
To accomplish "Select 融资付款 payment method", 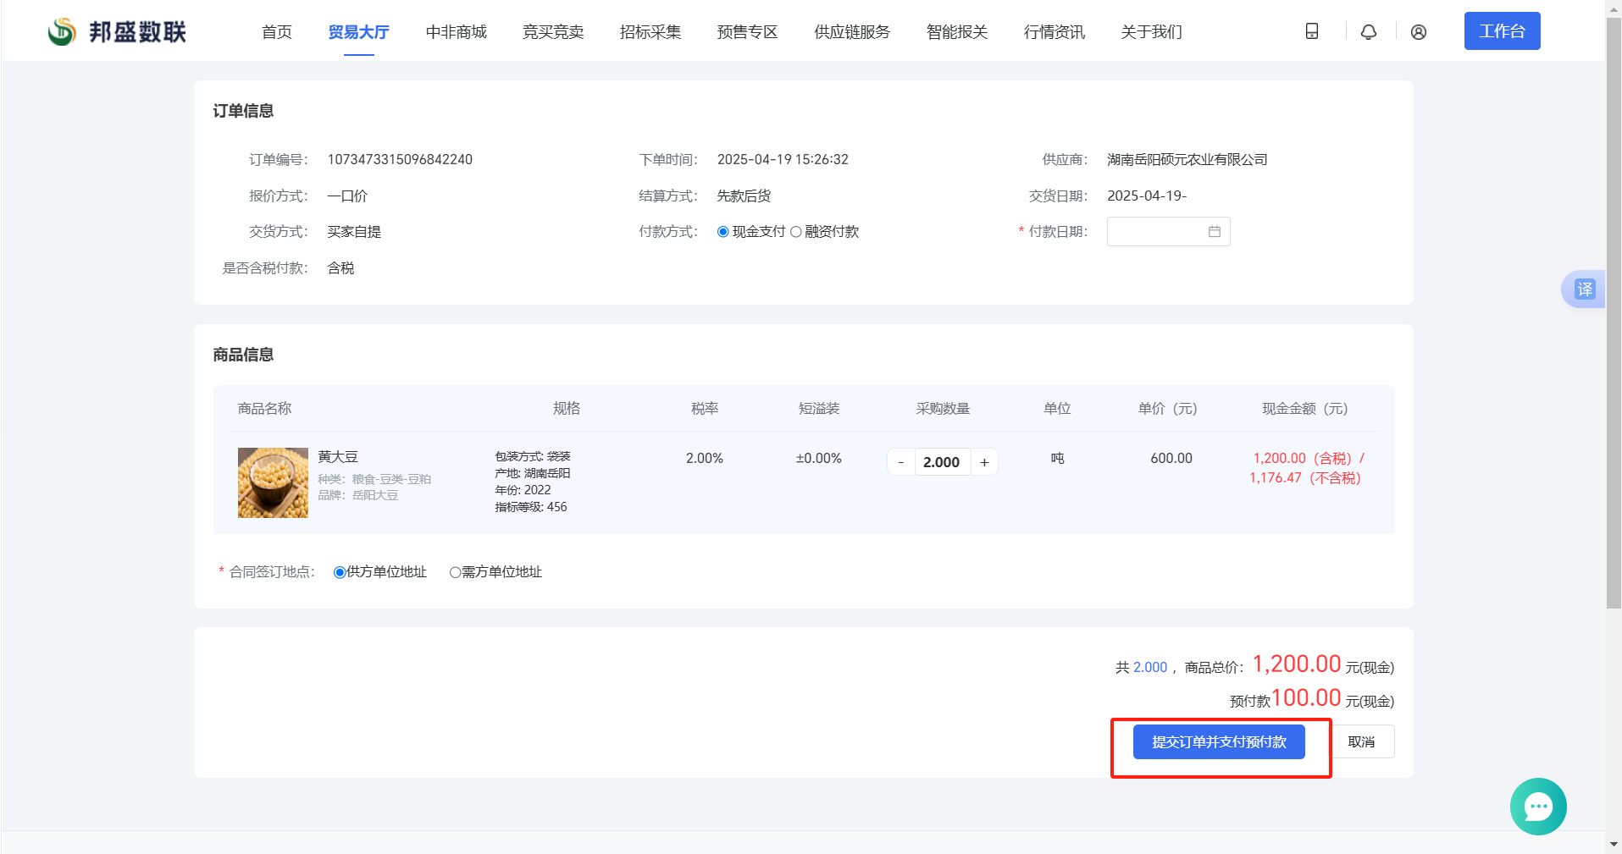I will click(796, 232).
